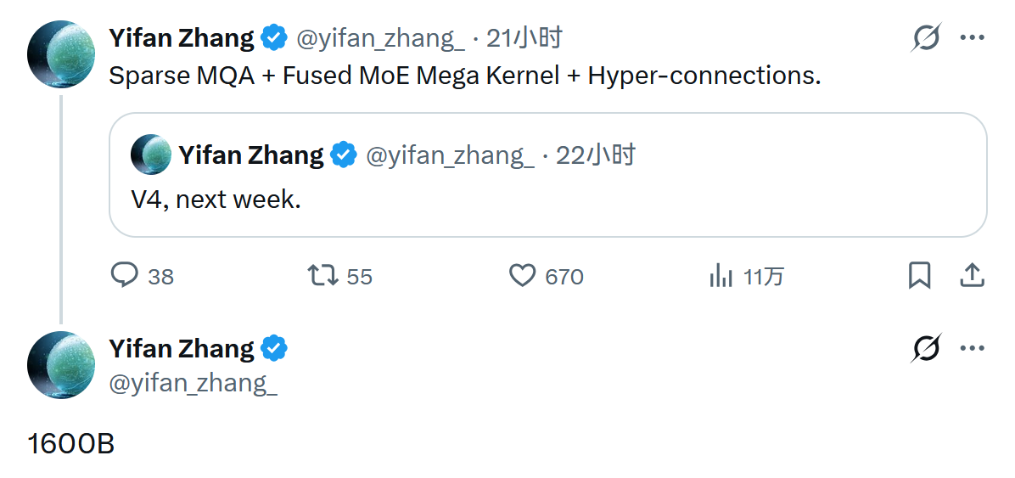Share the Sparse MQA tweet

click(972, 275)
